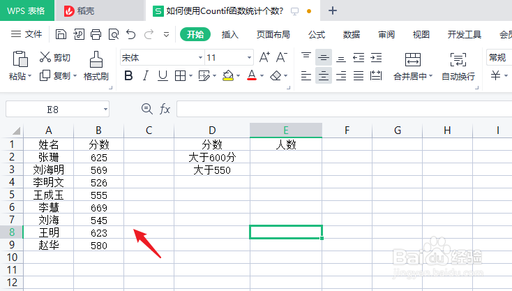
Task: Click the Save icon in quick toolbar
Action: click(x=61, y=34)
